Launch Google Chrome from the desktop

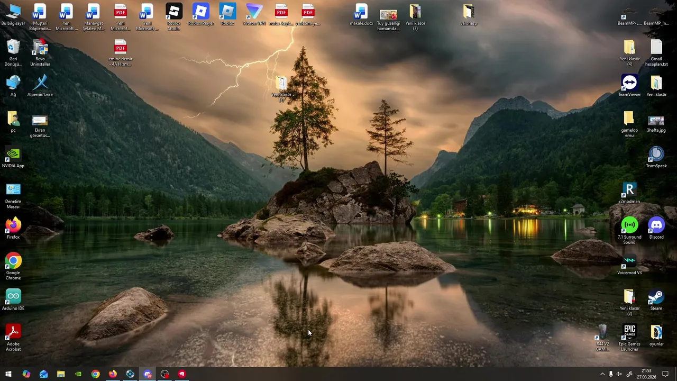click(x=13, y=267)
